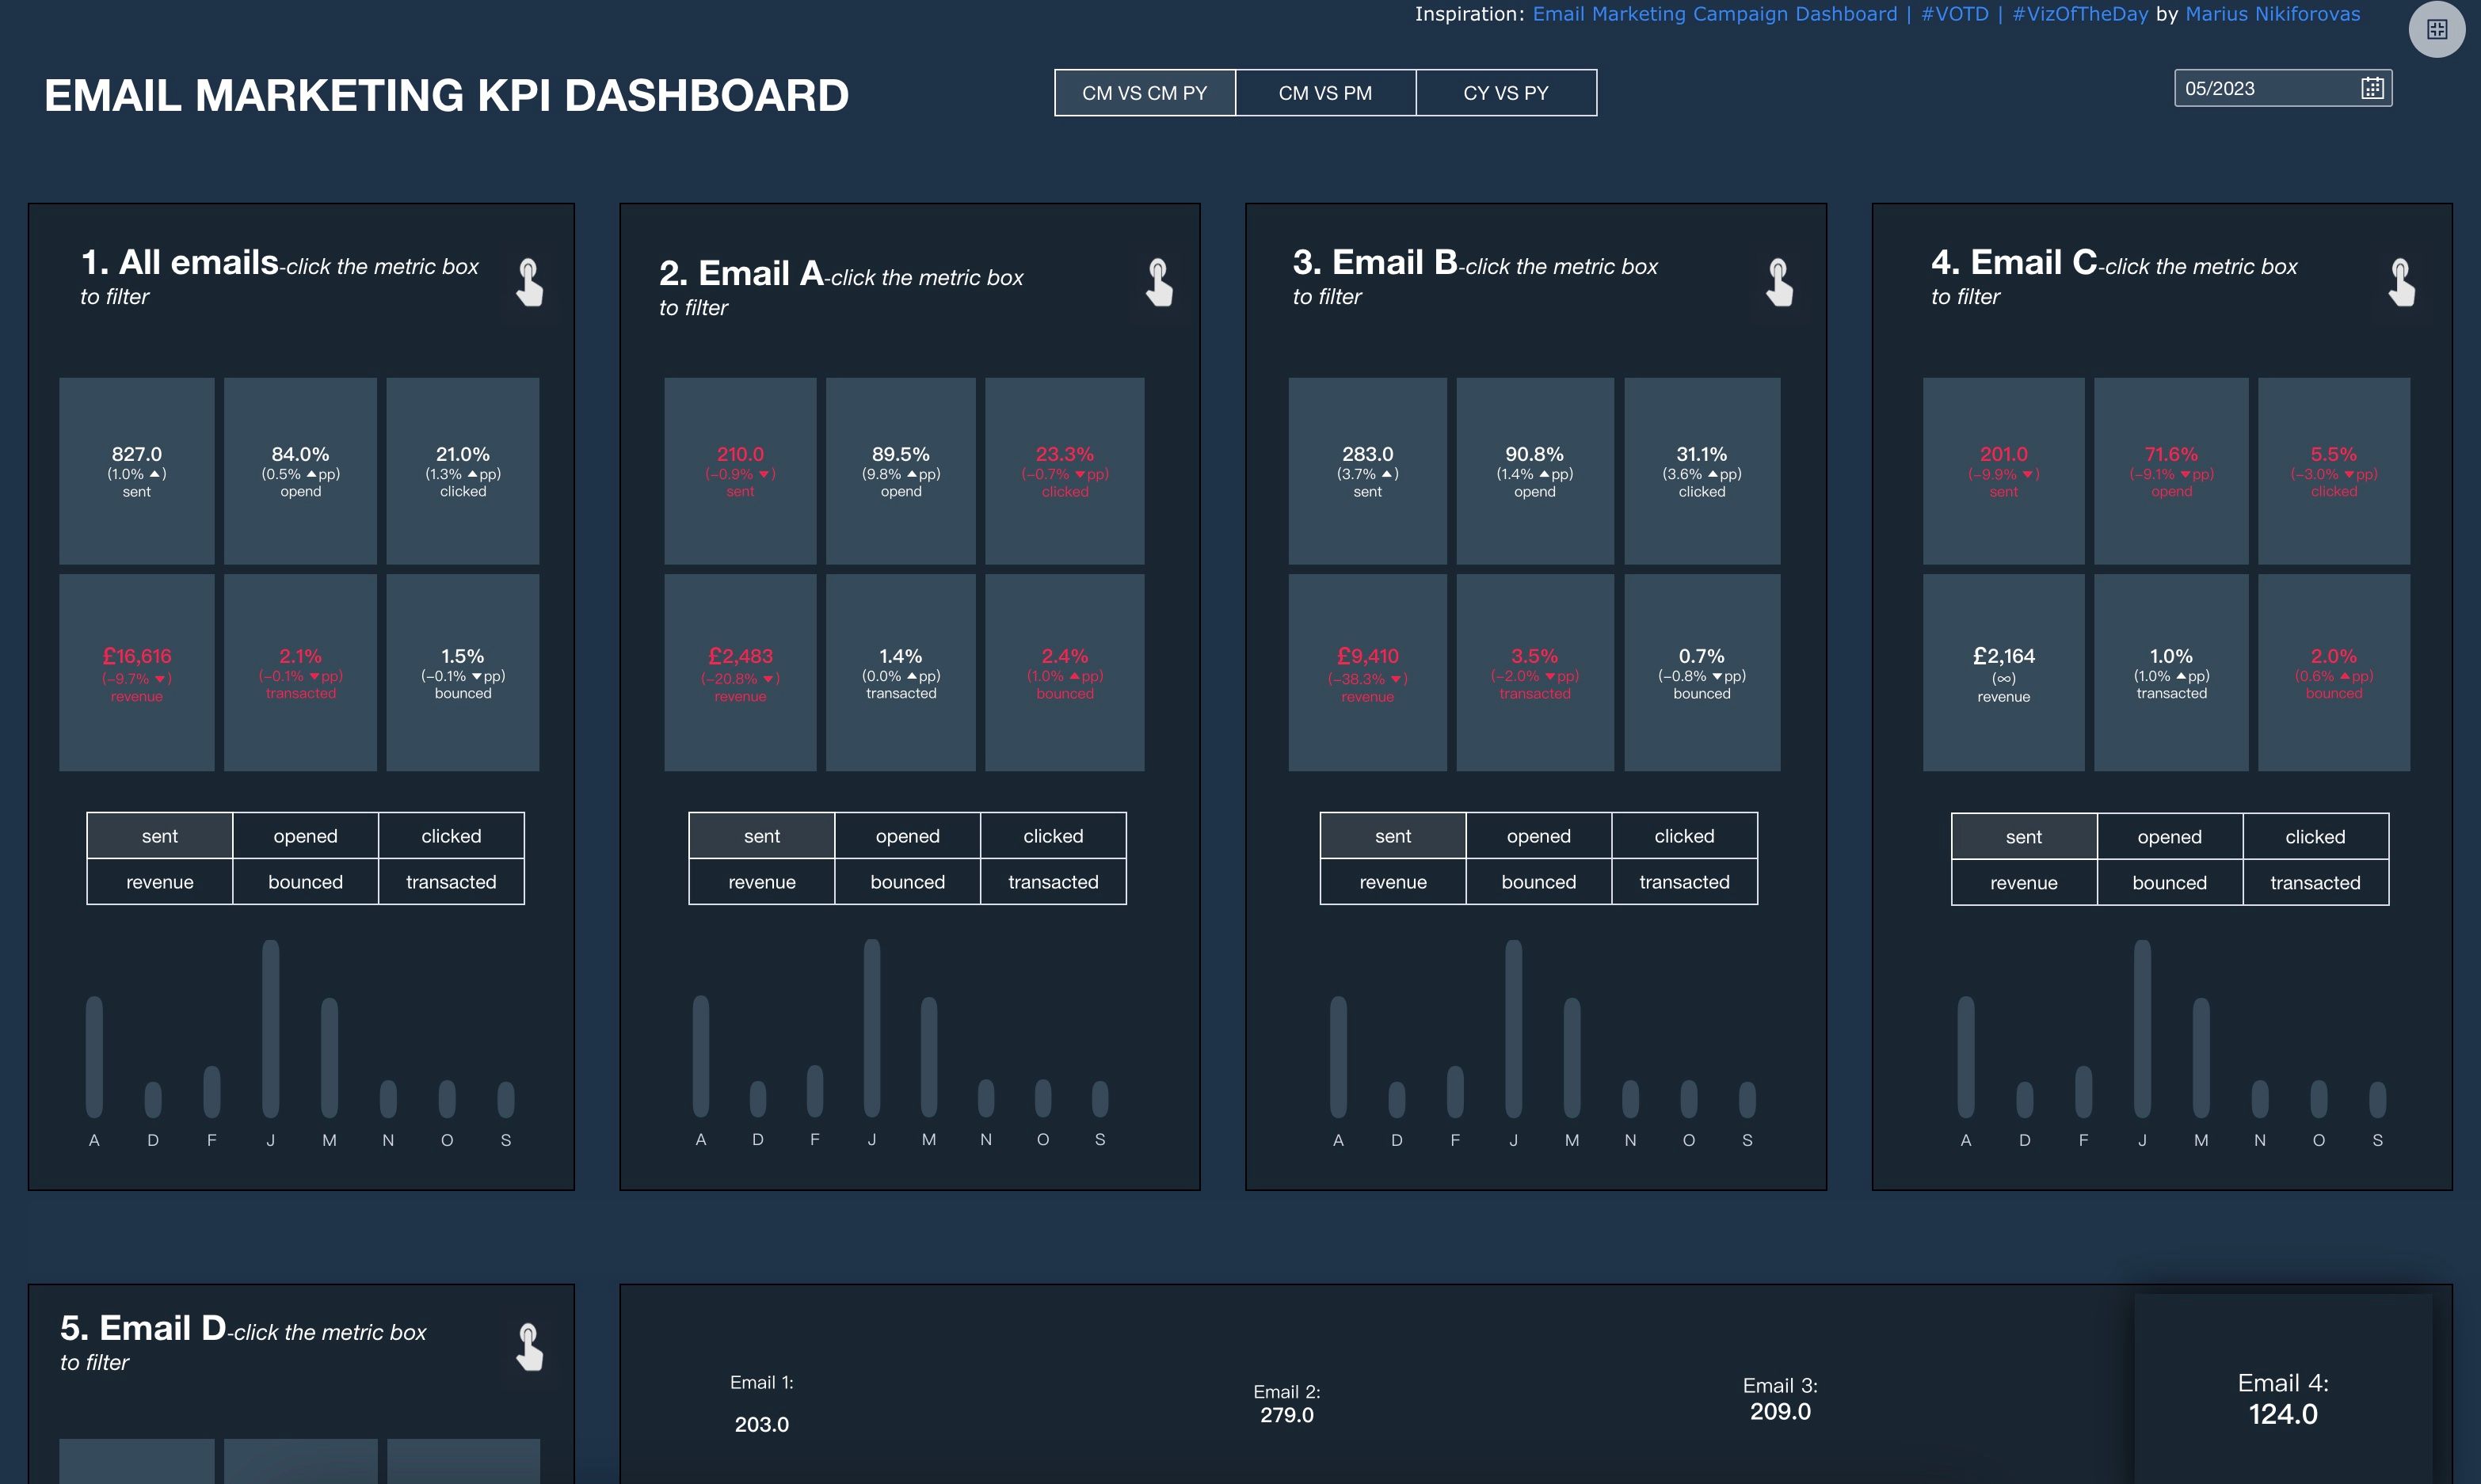Select 'bounced' toggle in Email B panel

1539,882
